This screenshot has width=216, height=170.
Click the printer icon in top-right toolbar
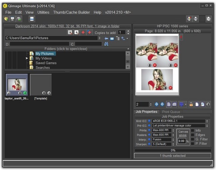tap(195, 19)
